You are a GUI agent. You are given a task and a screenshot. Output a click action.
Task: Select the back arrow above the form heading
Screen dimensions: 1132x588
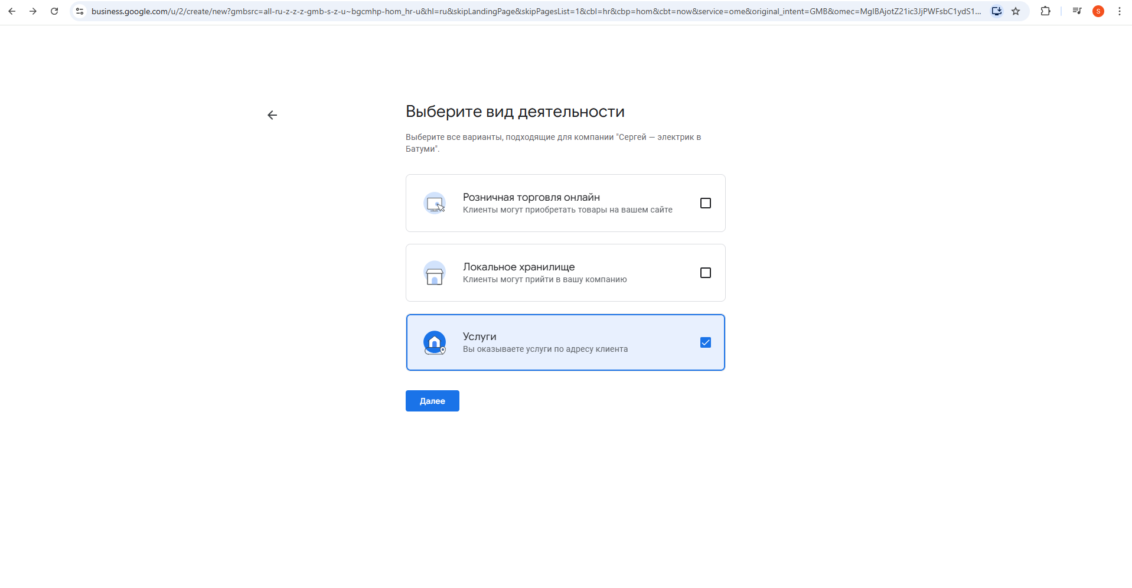click(272, 115)
